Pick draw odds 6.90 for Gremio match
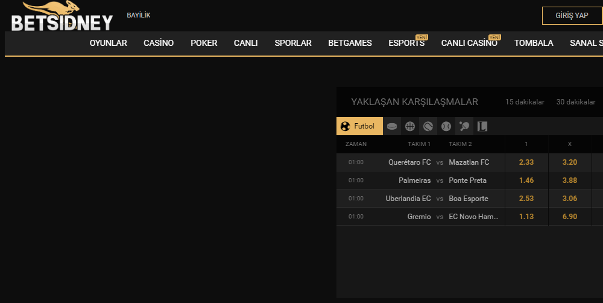Viewport: 603px width, 303px height. (570, 217)
